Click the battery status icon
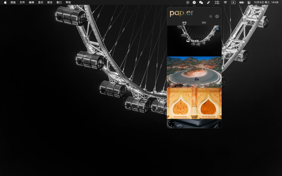 (241, 2)
